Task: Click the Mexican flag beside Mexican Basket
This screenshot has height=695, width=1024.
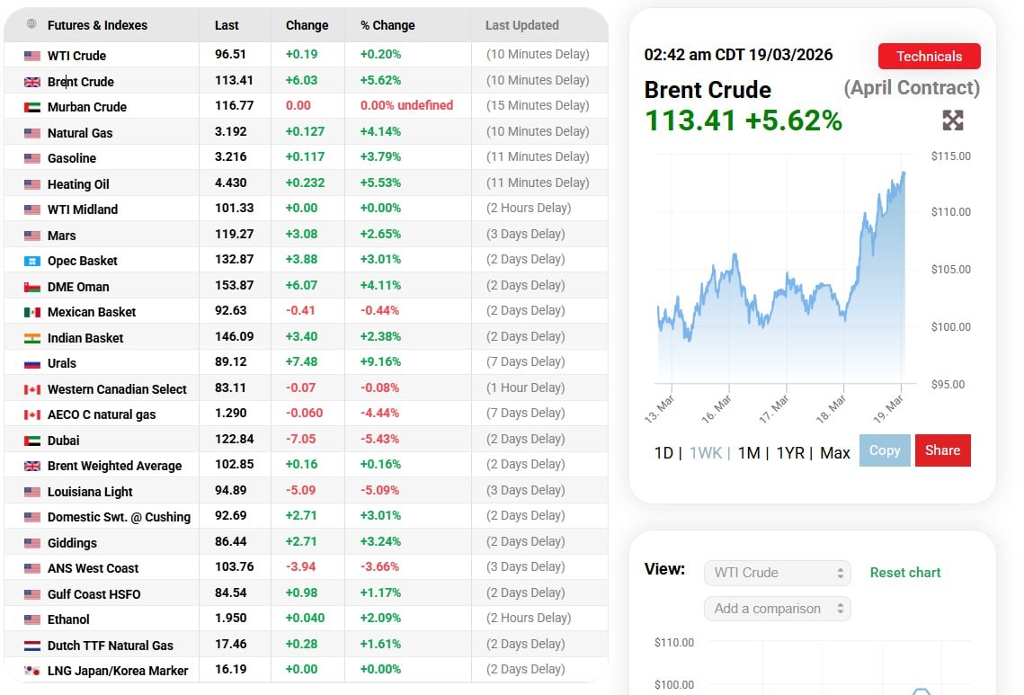Action: point(32,313)
